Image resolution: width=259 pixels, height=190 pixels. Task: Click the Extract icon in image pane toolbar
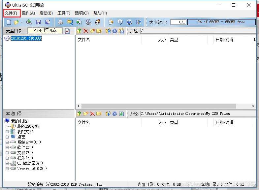[108, 31]
